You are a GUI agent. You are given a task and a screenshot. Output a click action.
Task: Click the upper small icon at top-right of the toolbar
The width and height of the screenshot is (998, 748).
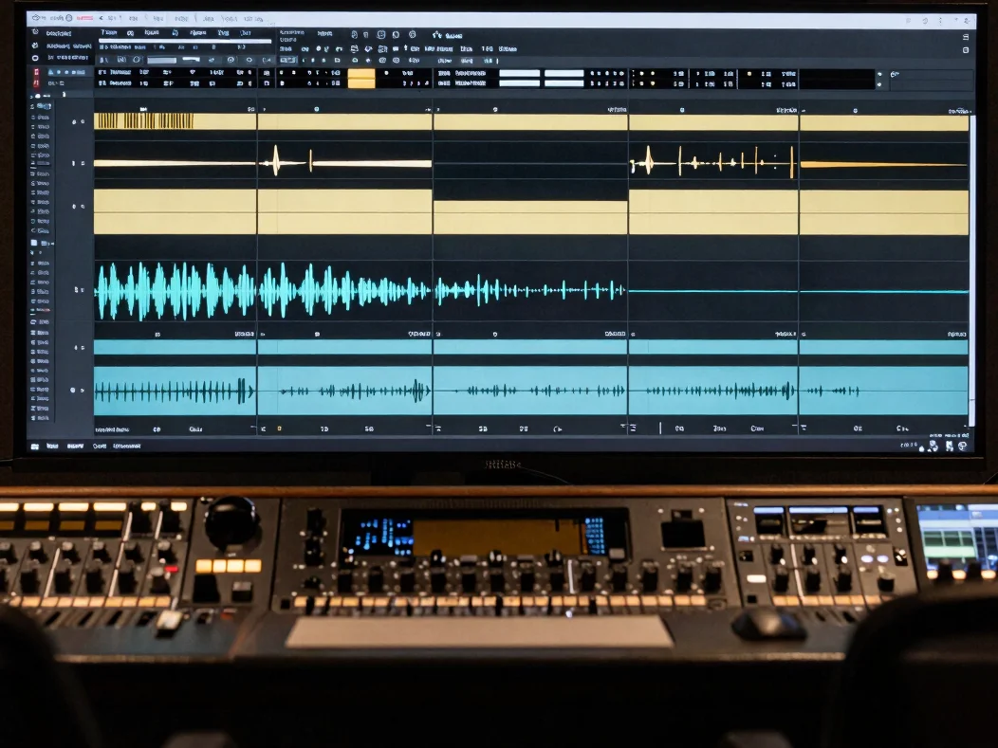click(966, 37)
